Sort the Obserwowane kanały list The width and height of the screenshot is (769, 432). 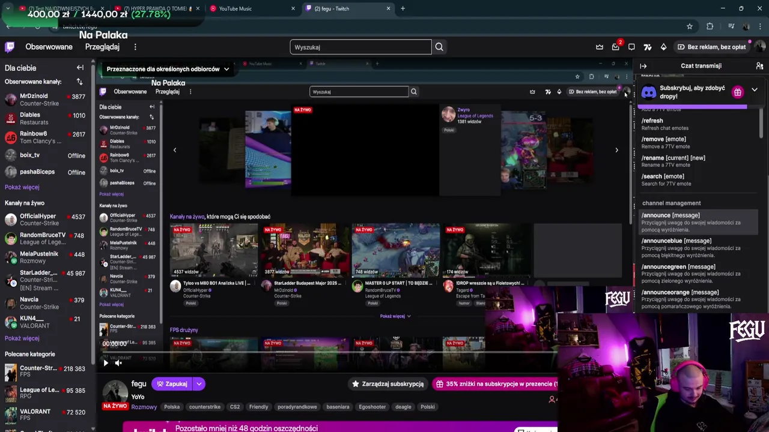[x=79, y=82]
